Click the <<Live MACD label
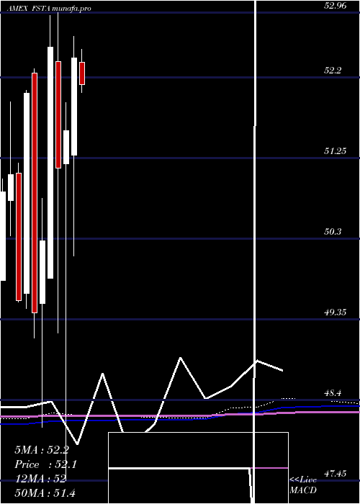360x504 pixels. coord(303,485)
